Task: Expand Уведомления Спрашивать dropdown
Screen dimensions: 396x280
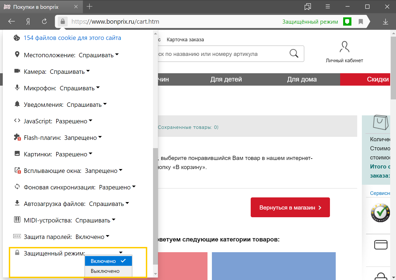Action: (87, 105)
